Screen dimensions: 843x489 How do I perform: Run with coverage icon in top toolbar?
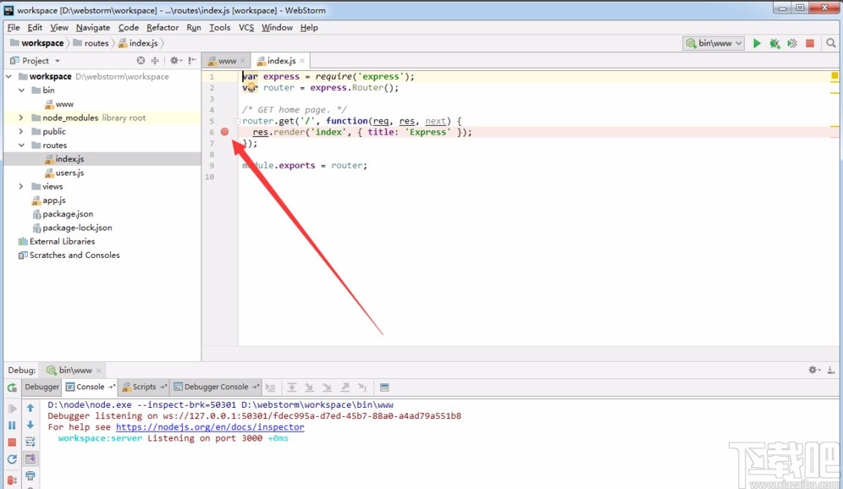pyautogui.click(x=792, y=43)
